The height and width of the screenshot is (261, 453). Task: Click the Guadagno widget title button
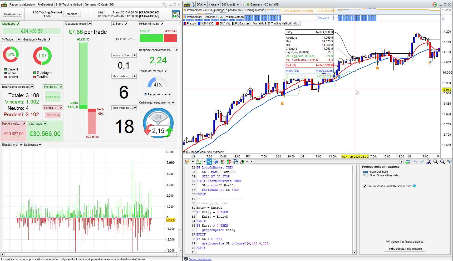(x=9, y=24)
